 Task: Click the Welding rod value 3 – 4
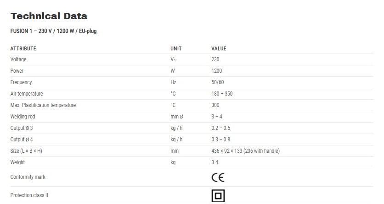[217, 117]
